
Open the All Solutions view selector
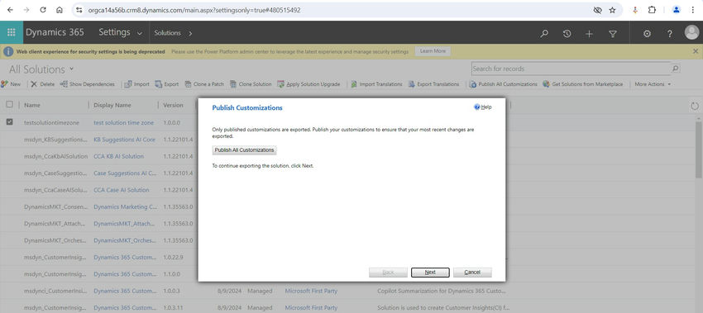41,69
